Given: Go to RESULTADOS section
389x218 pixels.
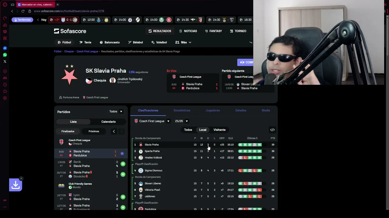Looking at the screenshot, I should (x=160, y=31).
